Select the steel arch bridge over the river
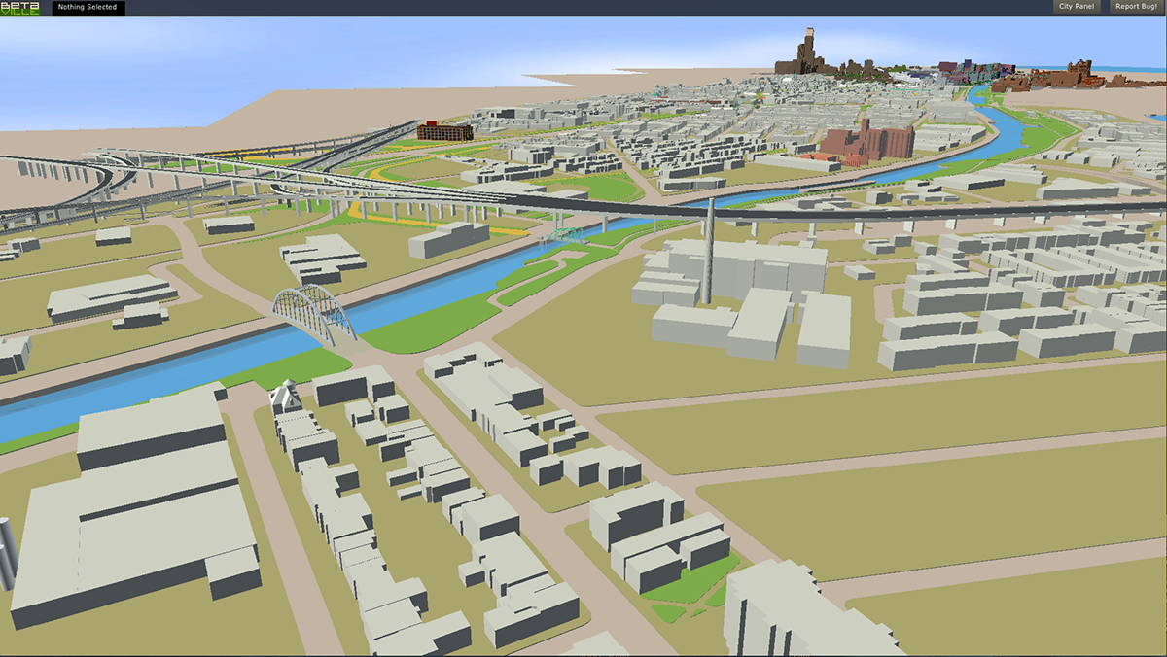The image size is (1167, 657). click(x=313, y=313)
